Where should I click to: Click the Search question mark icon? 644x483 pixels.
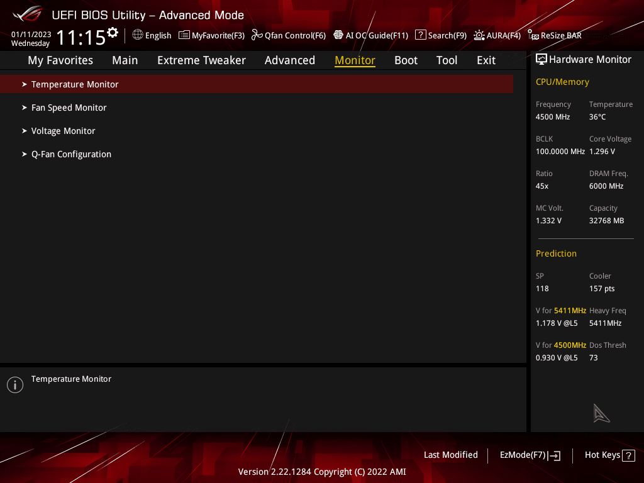(x=420, y=35)
